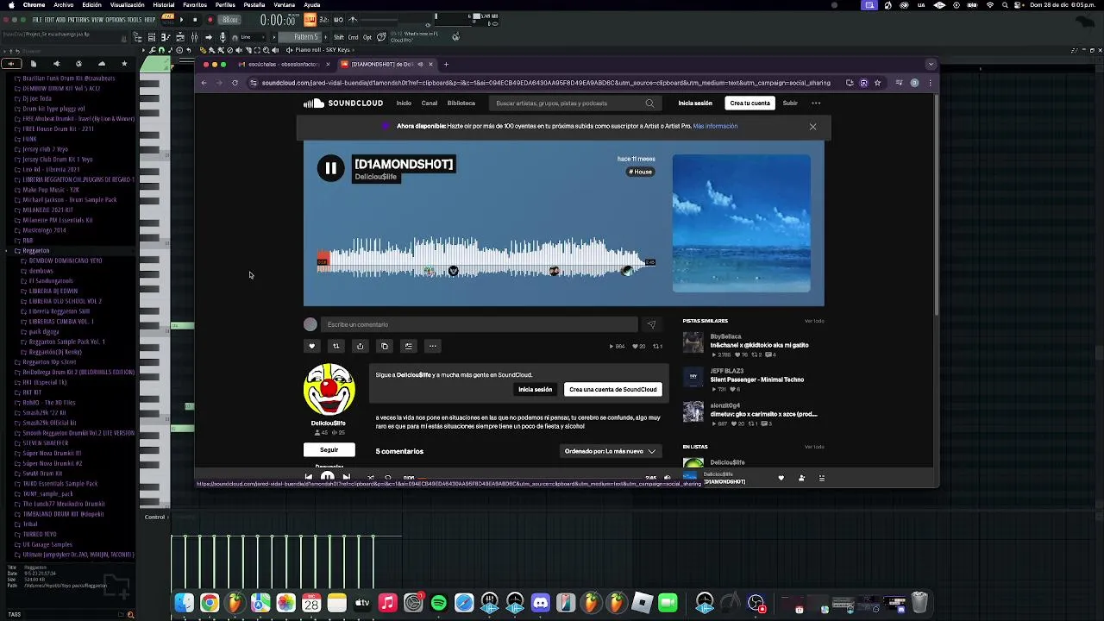The height and width of the screenshot is (621, 1104).
Task: Open FL Studio microphone recording icon
Action: pos(223,37)
